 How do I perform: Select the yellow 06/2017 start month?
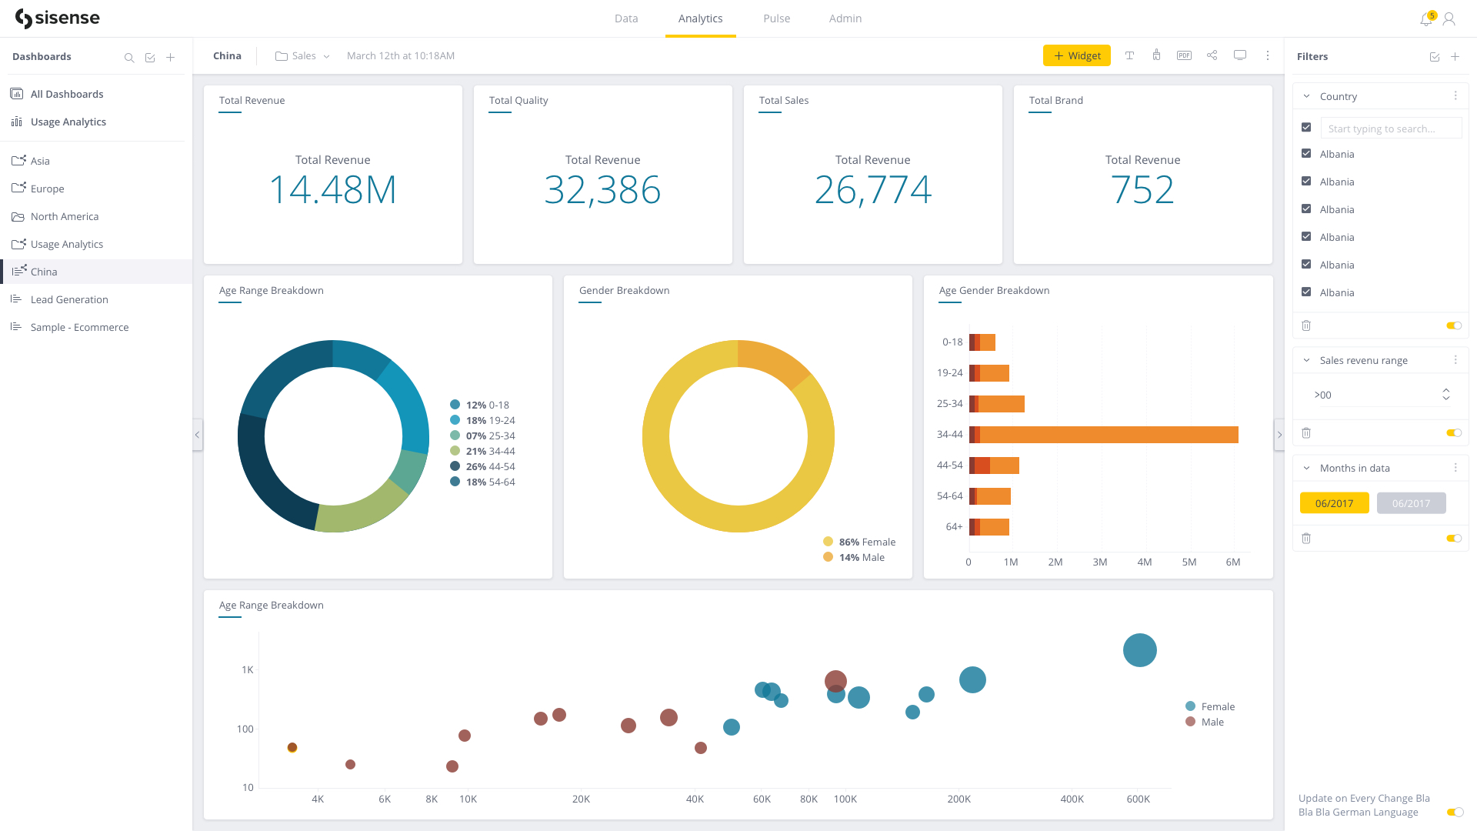[1334, 503]
